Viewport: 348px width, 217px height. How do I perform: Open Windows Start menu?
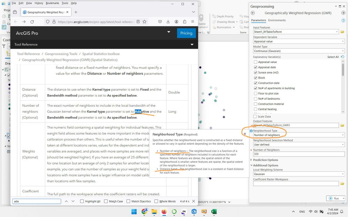[134, 212]
